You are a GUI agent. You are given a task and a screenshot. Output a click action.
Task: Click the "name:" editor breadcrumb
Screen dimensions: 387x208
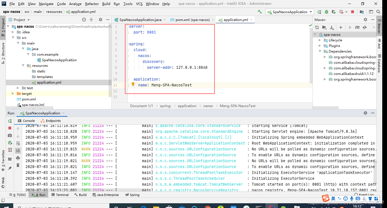(208, 106)
